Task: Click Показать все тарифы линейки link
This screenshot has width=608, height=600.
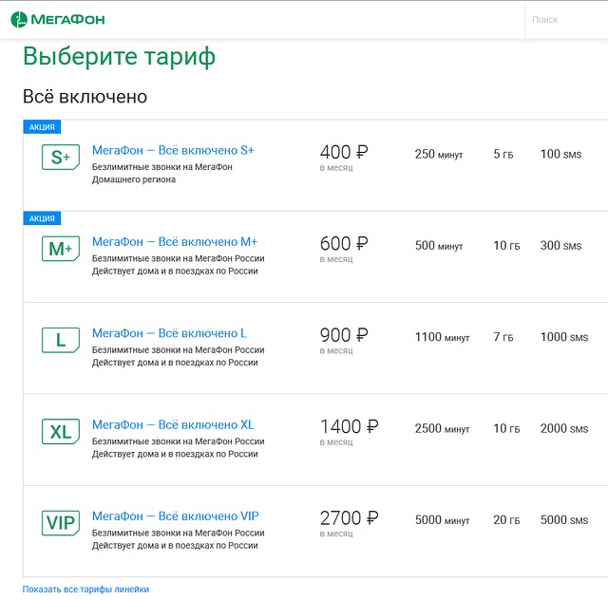Action: click(85, 590)
